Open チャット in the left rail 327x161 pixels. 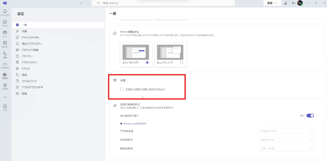[5, 22]
